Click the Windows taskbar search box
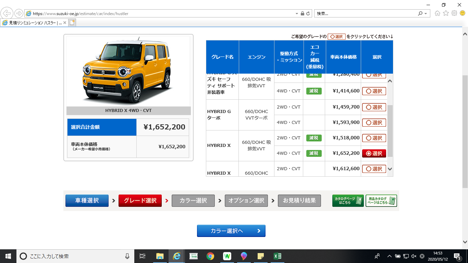 [x=75, y=256]
